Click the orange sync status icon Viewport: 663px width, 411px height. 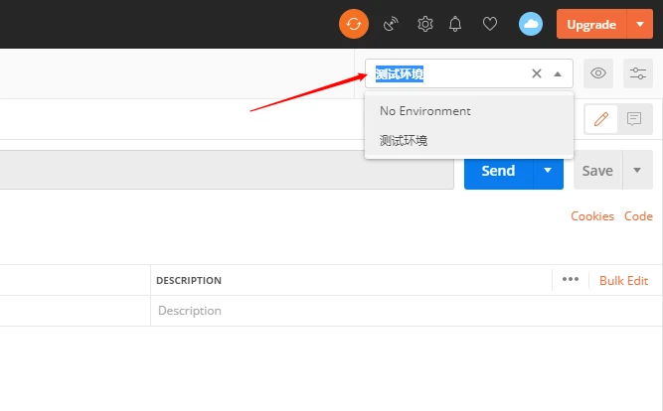point(354,24)
